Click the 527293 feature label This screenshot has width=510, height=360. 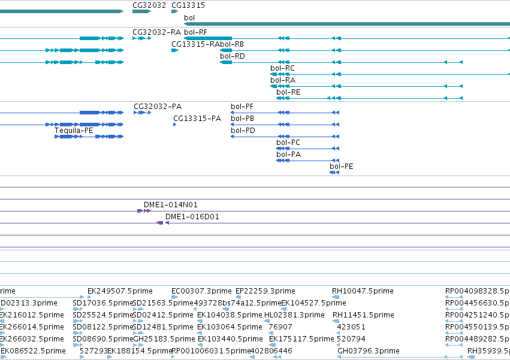coord(93,351)
